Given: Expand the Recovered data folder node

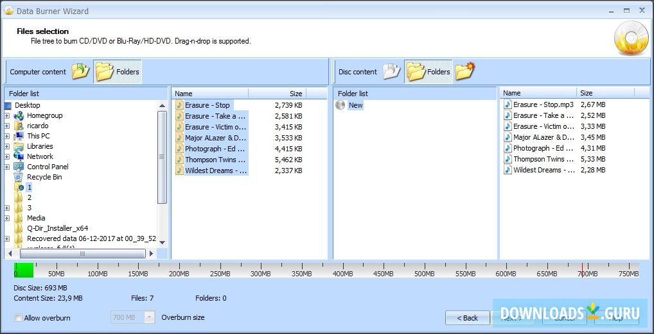Looking at the screenshot, I should [x=7, y=238].
